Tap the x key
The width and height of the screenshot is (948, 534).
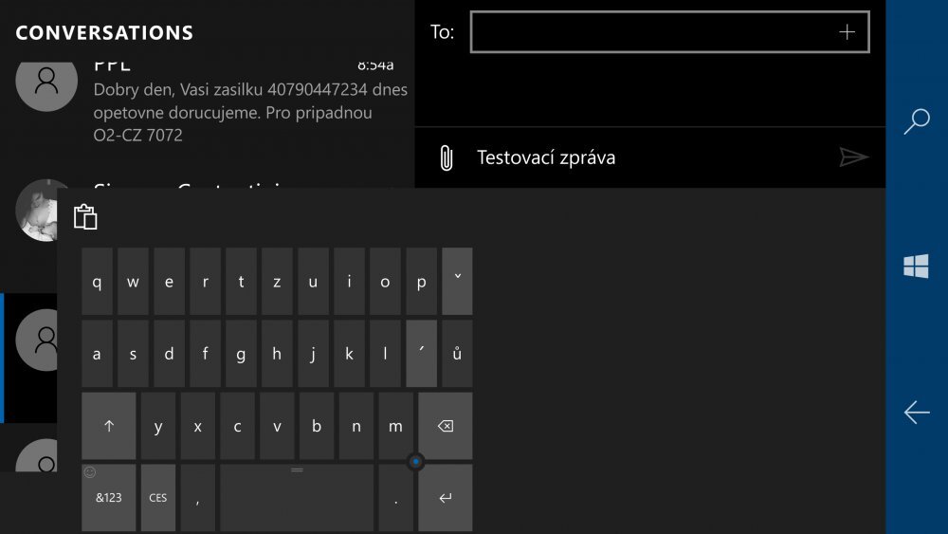[x=198, y=426]
